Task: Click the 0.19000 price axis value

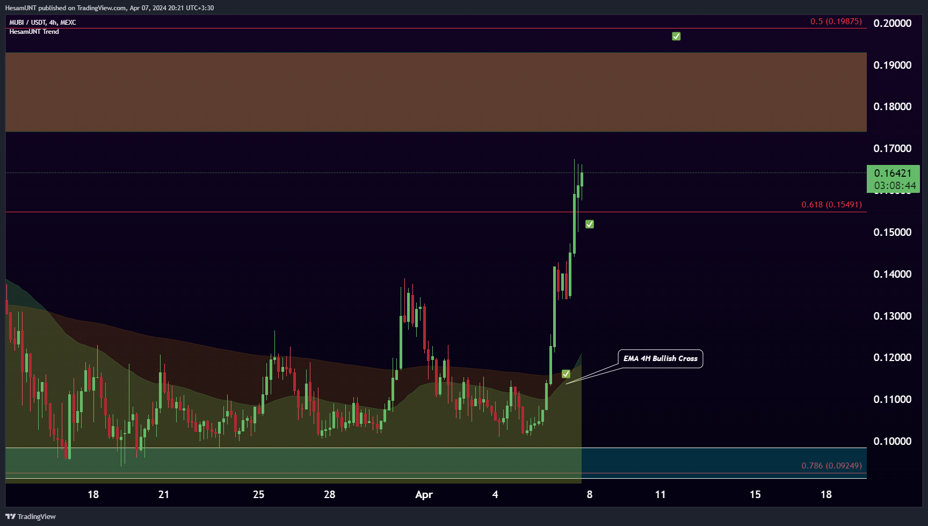Action: tap(892, 65)
